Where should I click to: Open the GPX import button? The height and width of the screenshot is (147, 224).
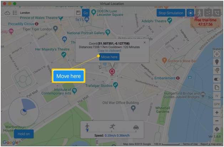[x=217, y=104]
